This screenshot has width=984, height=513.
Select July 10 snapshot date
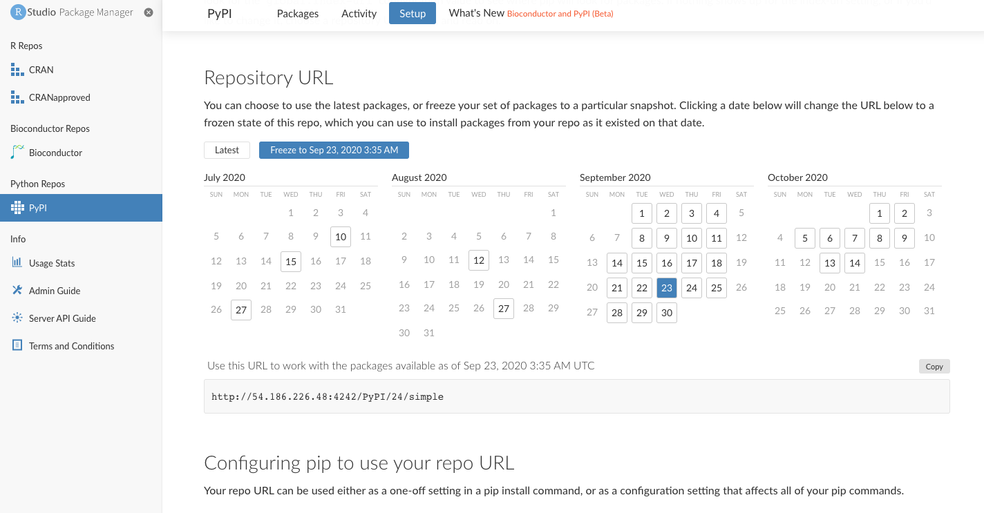(x=341, y=237)
